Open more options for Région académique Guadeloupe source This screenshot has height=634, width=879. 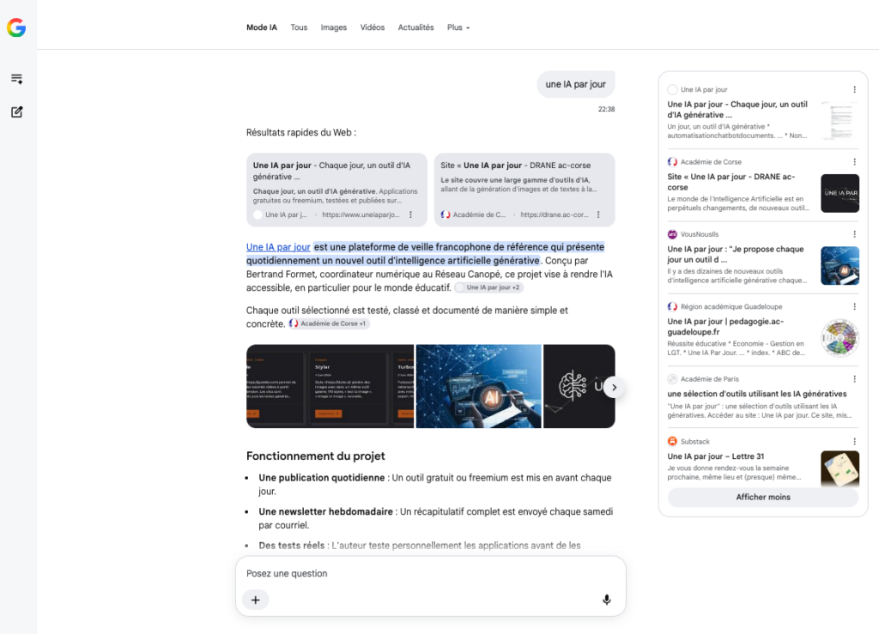[x=854, y=306]
